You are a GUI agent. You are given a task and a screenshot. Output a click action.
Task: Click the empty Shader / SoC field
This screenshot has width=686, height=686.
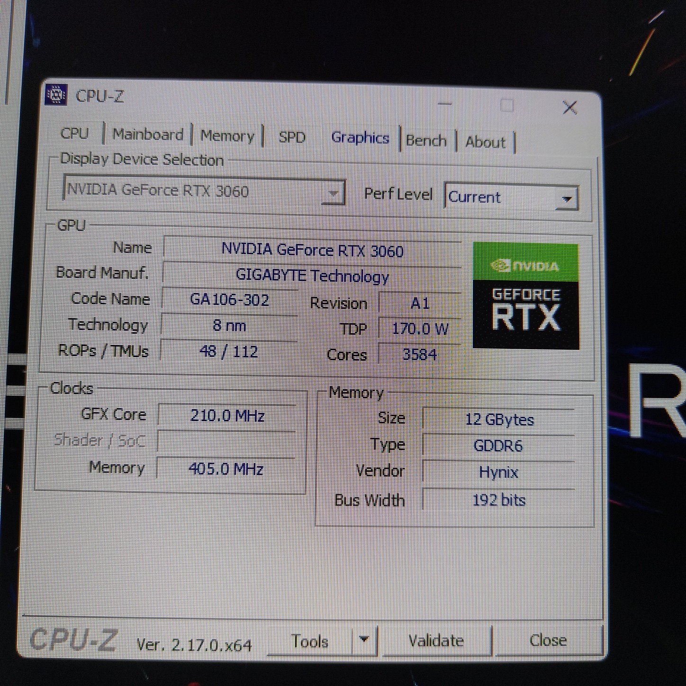click(226, 442)
